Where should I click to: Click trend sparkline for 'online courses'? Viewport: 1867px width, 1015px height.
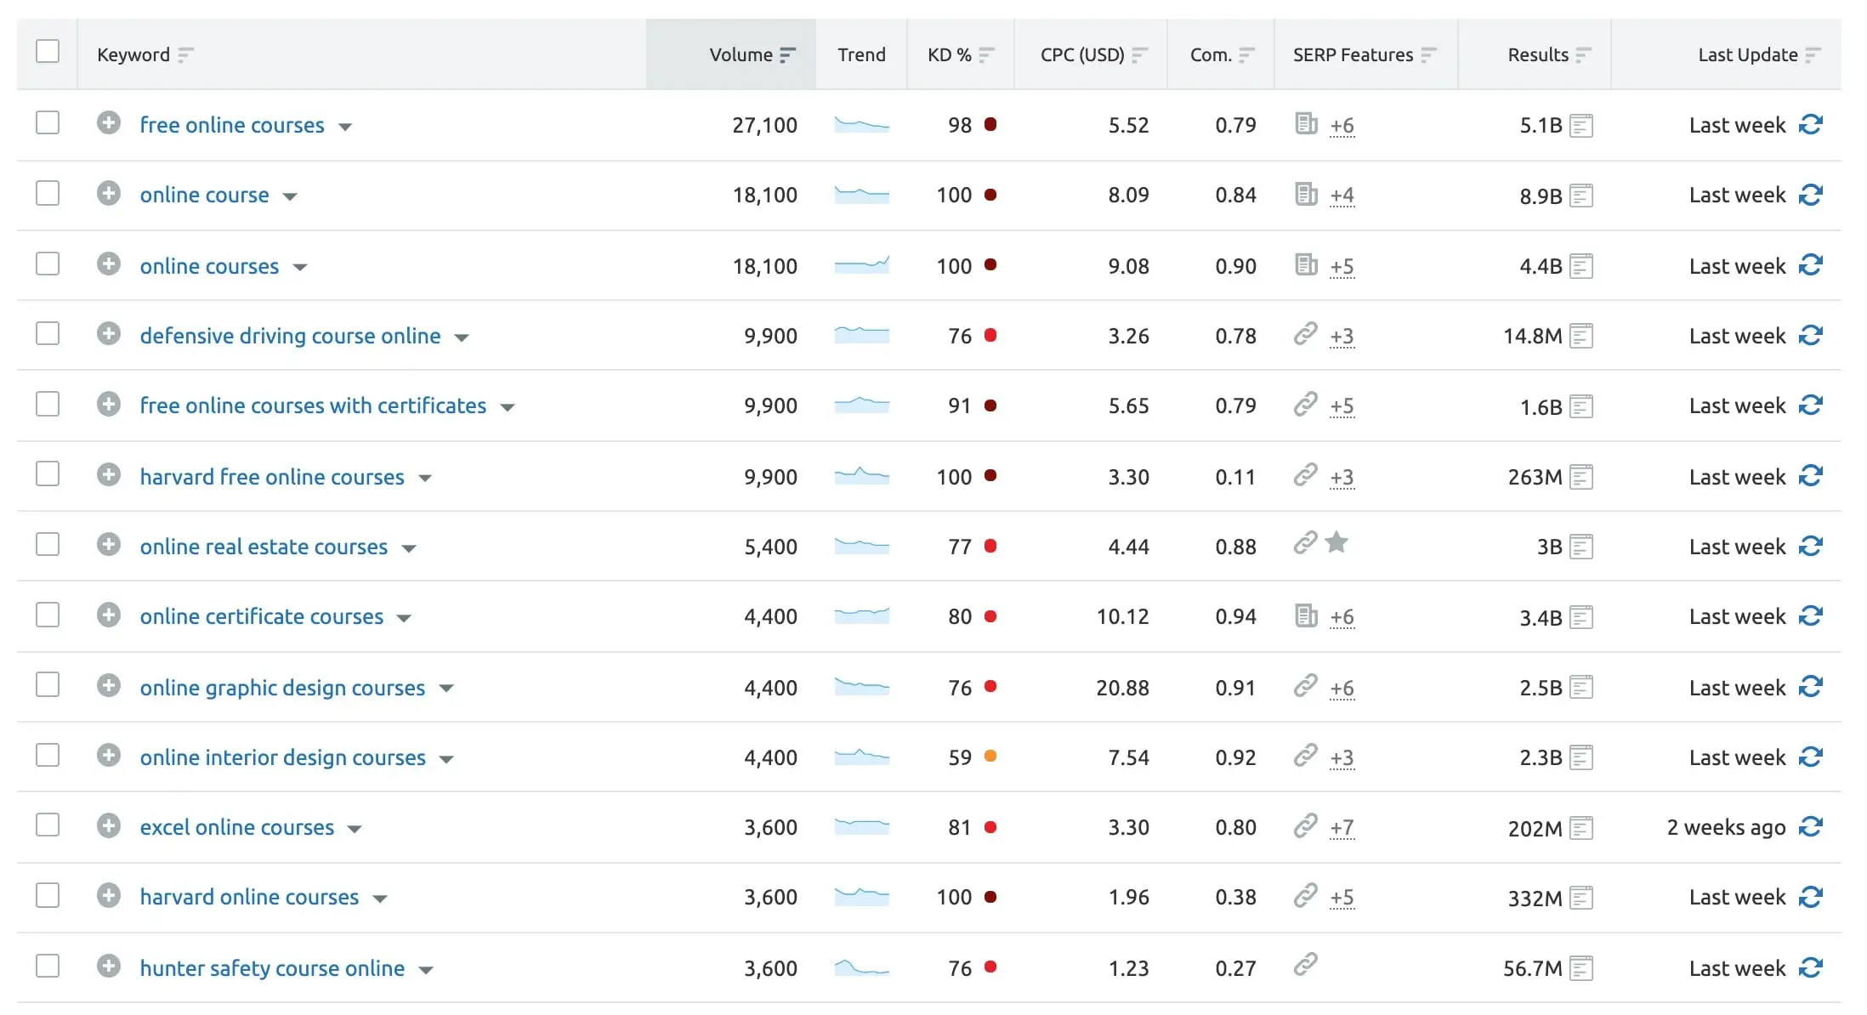point(861,265)
